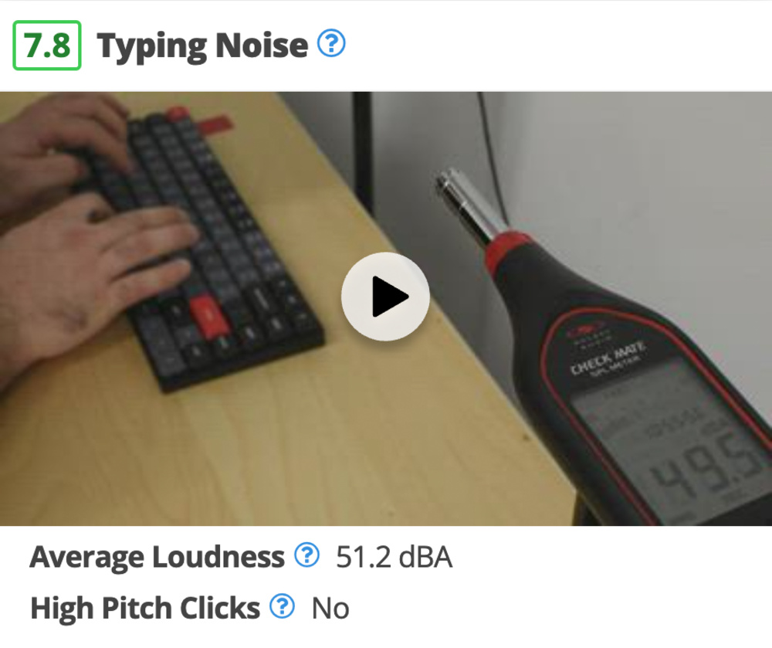772x648 pixels.
Task: Click the red key near keyboard's bottom edge
Action: [x=208, y=314]
